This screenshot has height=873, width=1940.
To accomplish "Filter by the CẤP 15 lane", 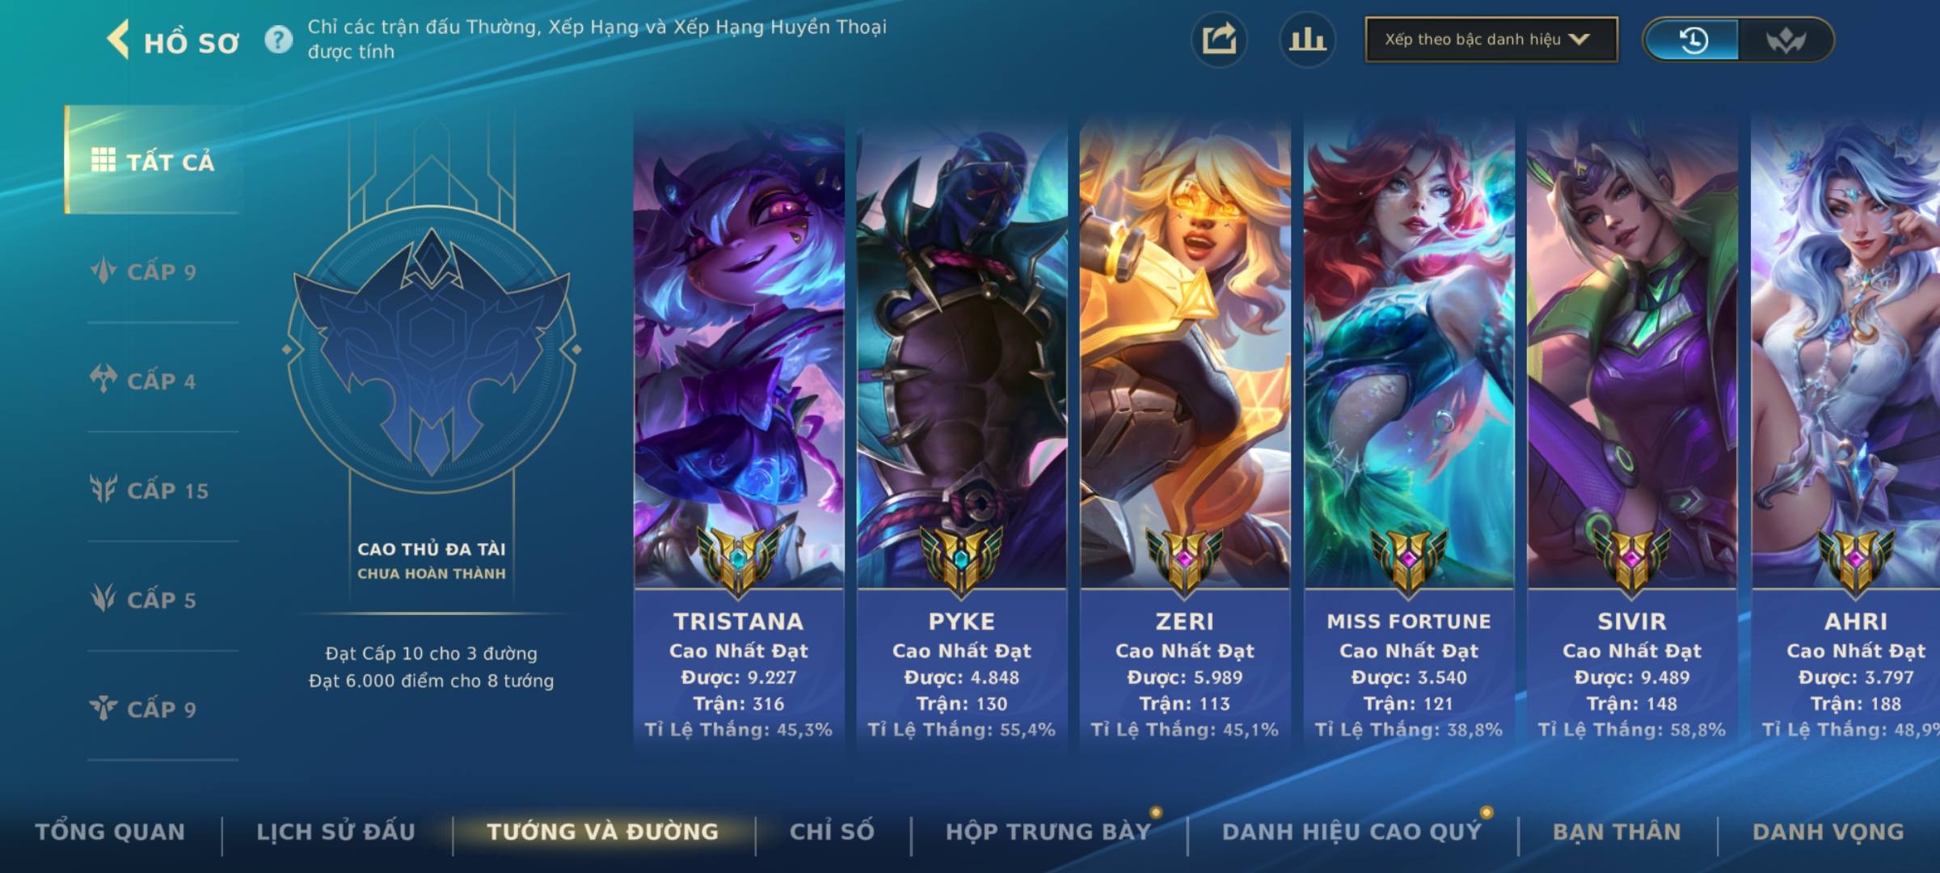I will click(150, 489).
